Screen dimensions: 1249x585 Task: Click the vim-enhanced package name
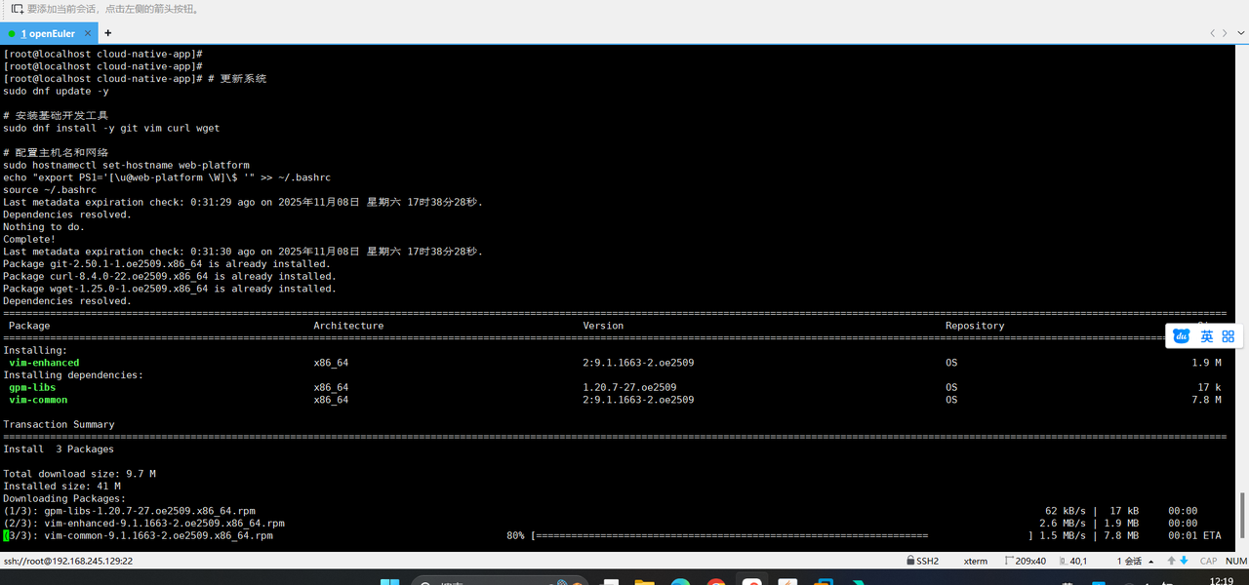(44, 363)
